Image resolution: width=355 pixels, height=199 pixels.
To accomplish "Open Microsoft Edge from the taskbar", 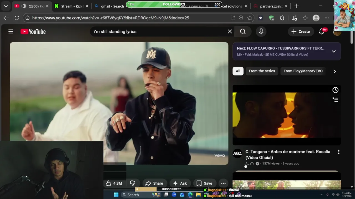I will click(190, 195).
